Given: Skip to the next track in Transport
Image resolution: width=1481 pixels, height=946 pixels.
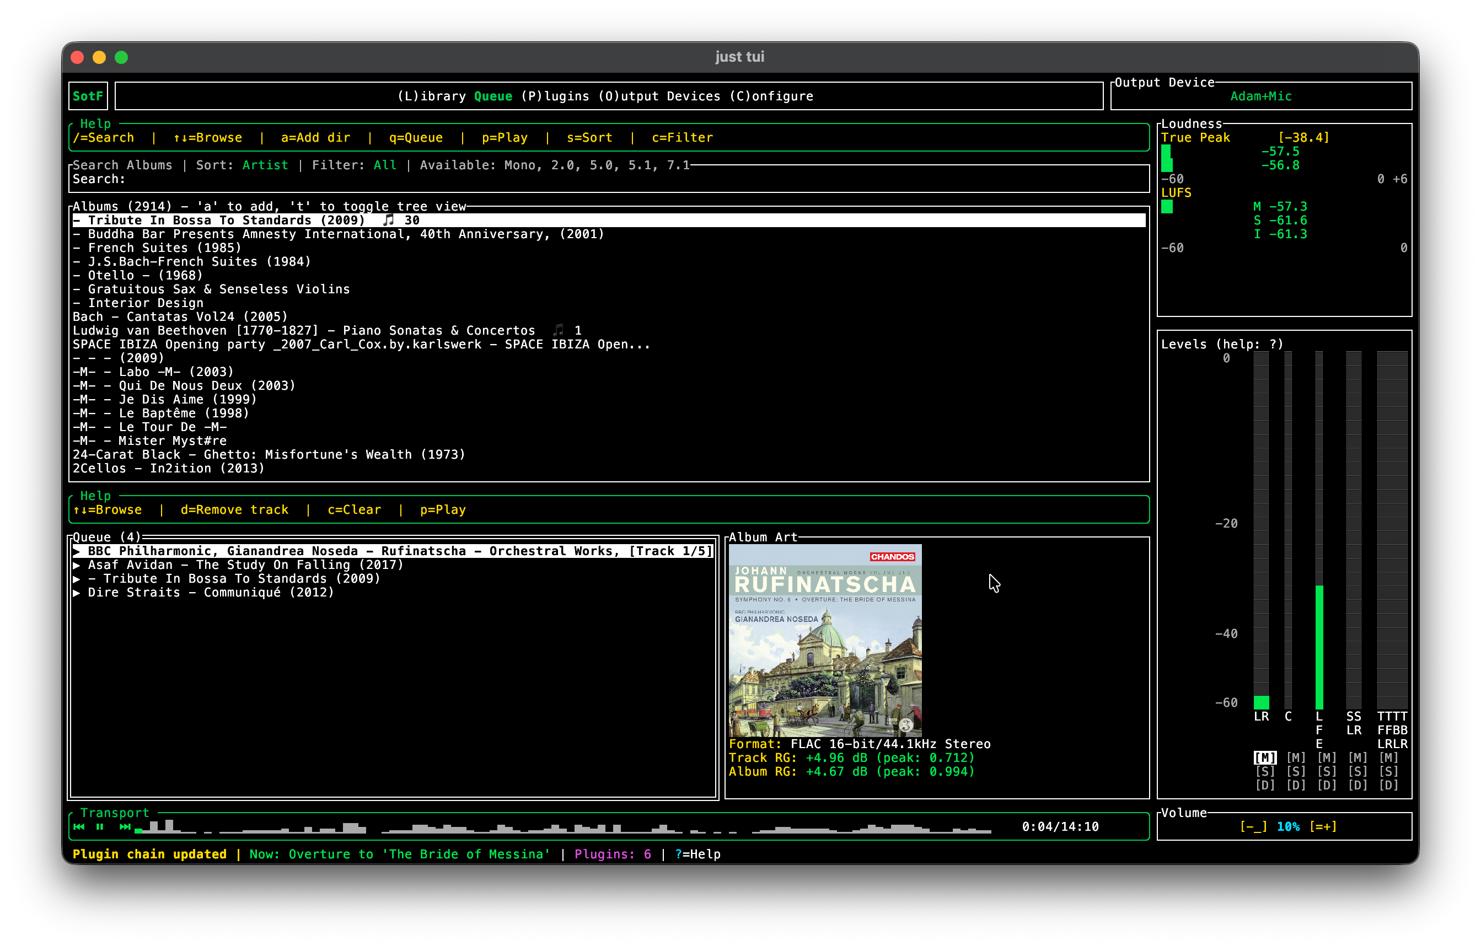Looking at the screenshot, I should [125, 827].
